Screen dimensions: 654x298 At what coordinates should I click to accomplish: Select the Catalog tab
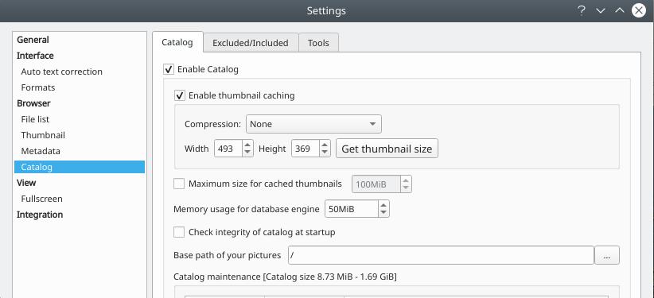coord(177,42)
